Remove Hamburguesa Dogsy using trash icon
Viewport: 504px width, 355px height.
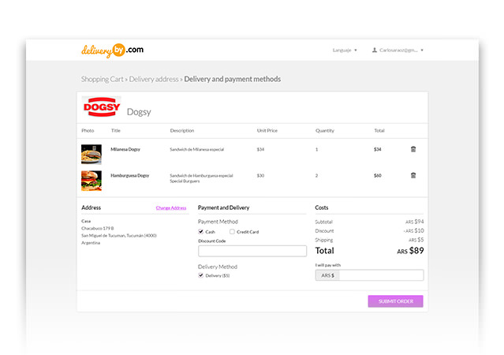click(413, 176)
